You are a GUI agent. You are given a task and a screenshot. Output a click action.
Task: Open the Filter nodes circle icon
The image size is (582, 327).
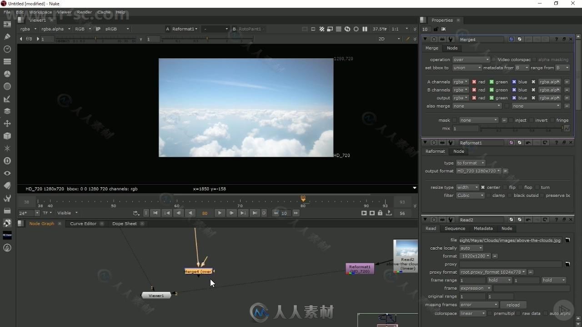coord(7,86)
